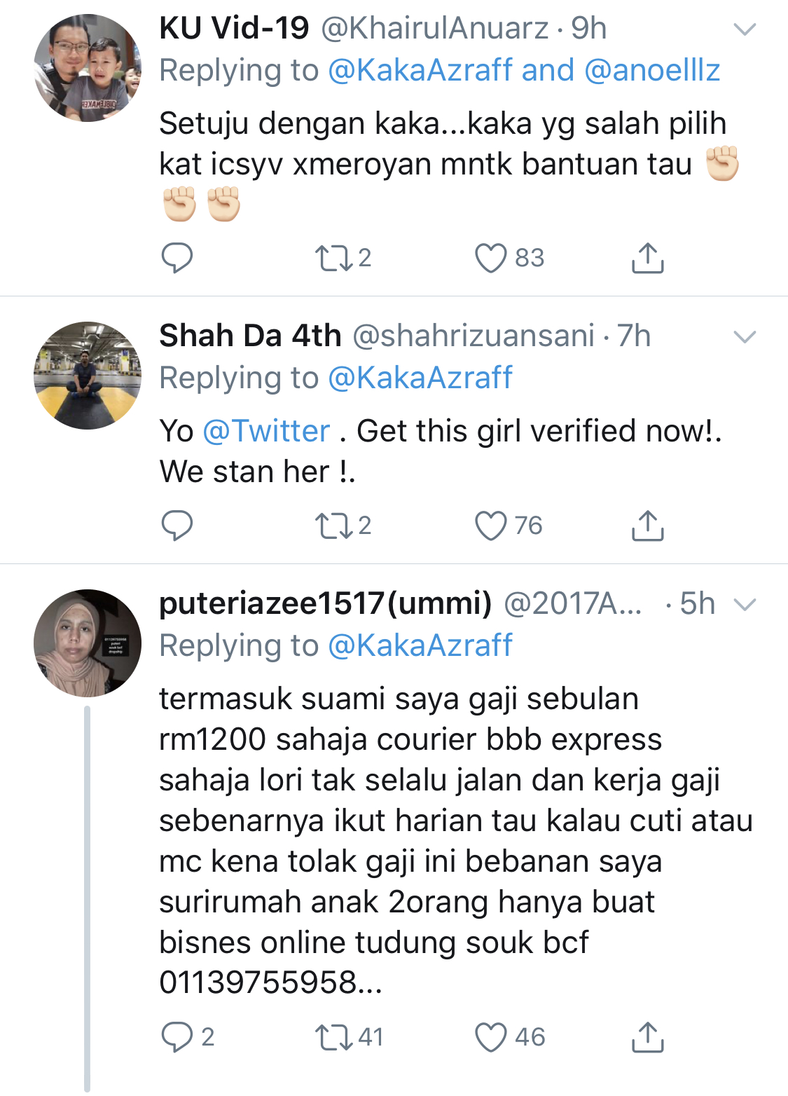Reply to Shah Da 4th's tweet
This screenshot has width=788, height=1096.
177,526
